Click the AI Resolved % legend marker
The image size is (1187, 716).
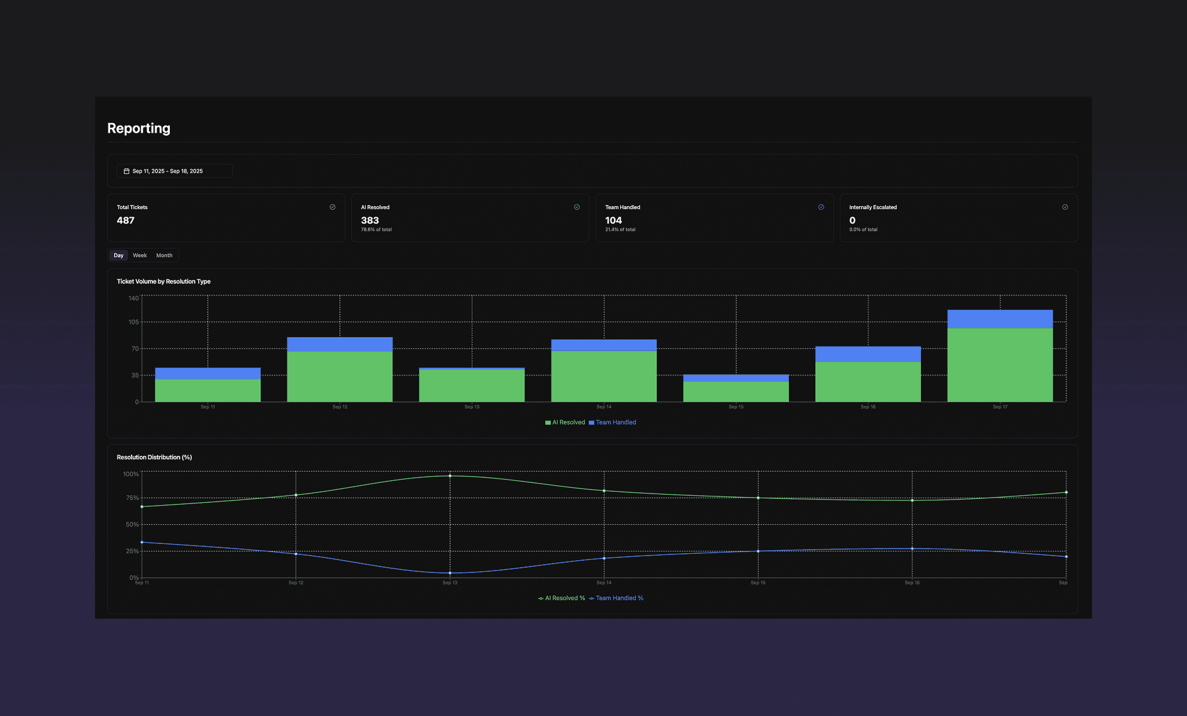540,598
